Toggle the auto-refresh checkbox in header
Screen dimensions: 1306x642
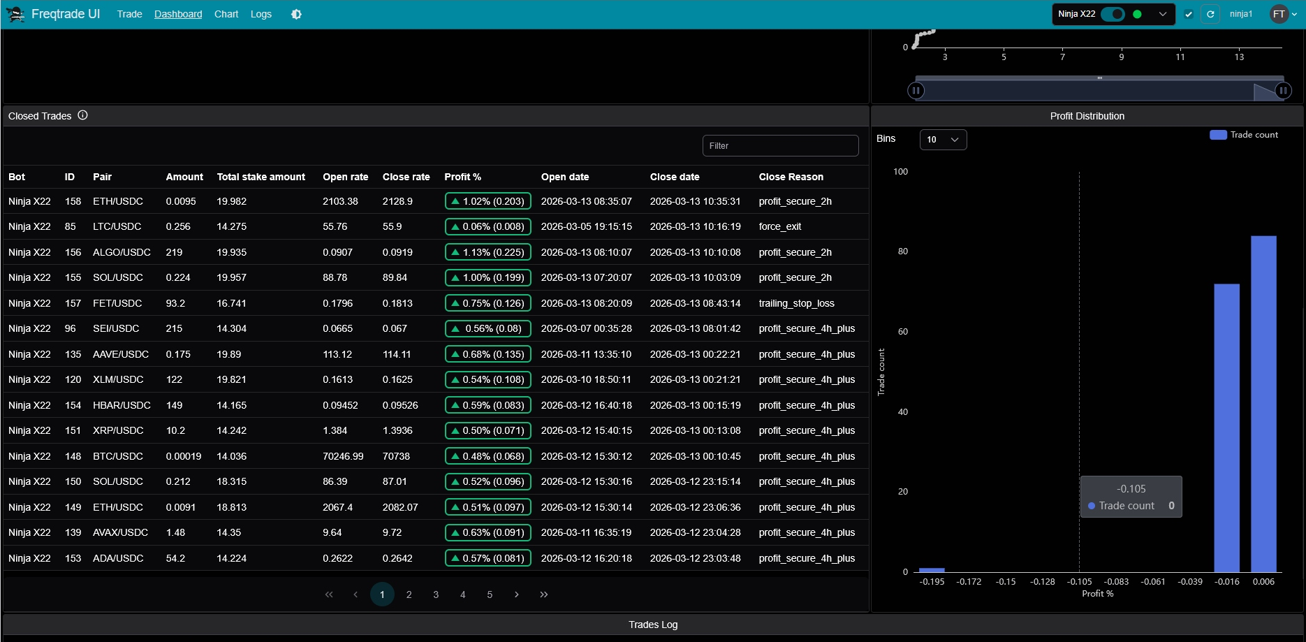(1189, 14)
